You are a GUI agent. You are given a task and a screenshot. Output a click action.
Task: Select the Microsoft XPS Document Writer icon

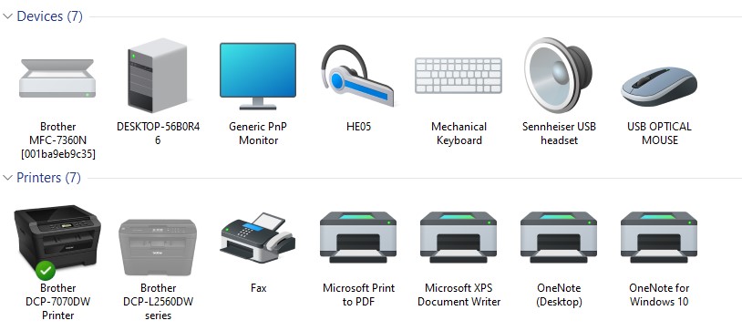point(459,237)
